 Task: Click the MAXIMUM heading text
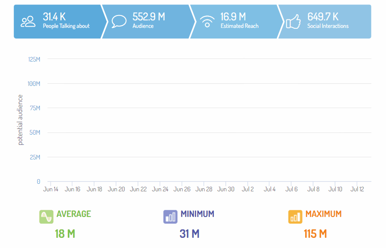coord(323,214)
